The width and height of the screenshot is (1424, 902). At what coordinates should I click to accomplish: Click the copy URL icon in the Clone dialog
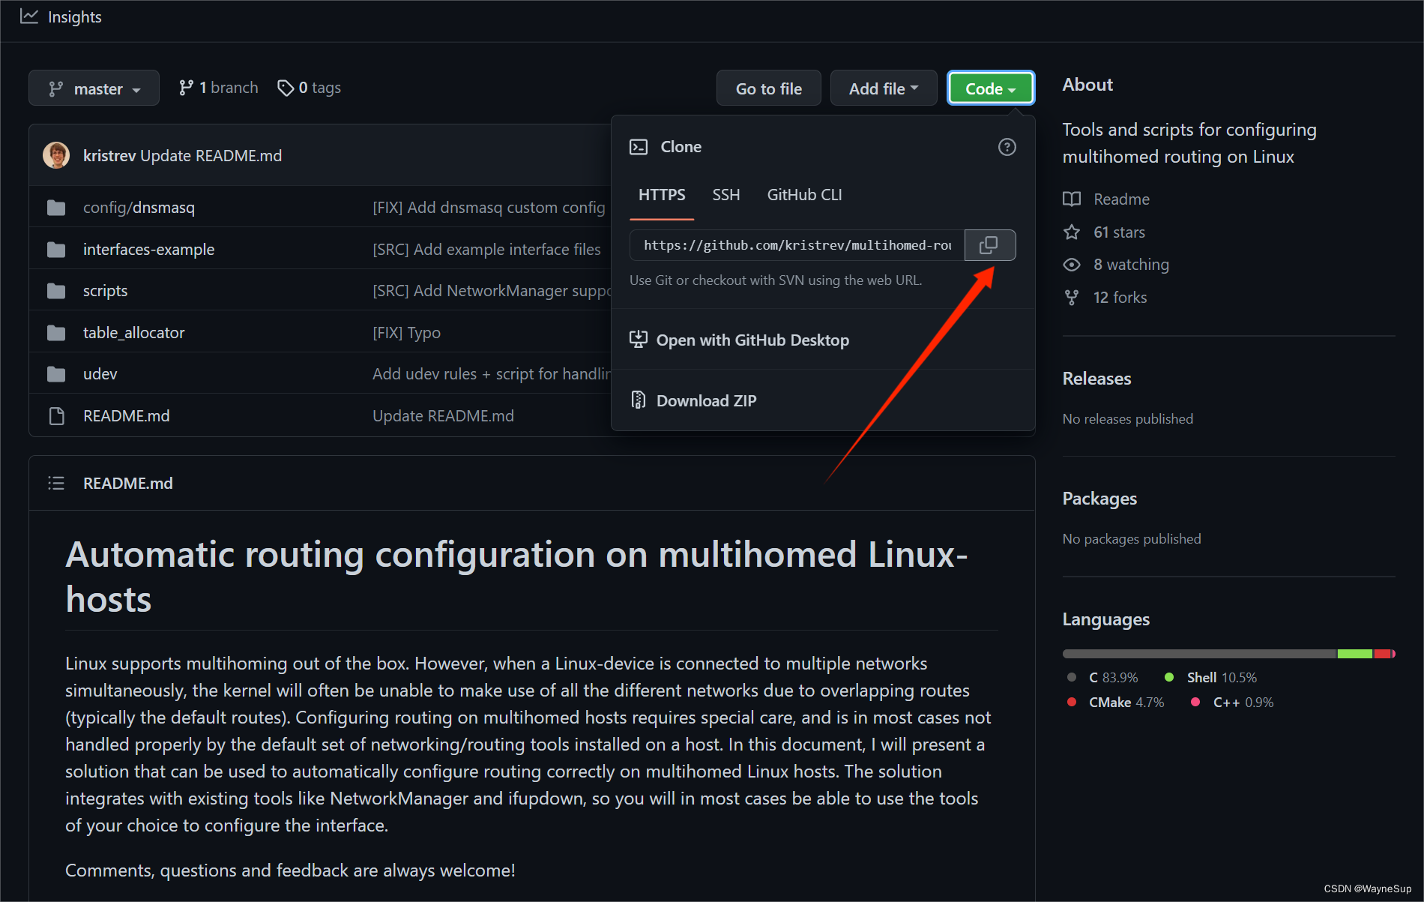pos(990,245)
